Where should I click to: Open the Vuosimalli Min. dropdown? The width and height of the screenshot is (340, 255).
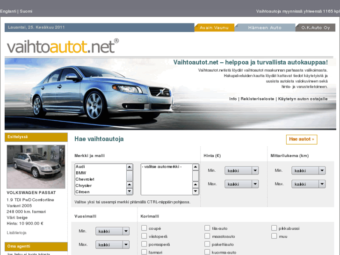pyautogui.click(x=113, y=231)
